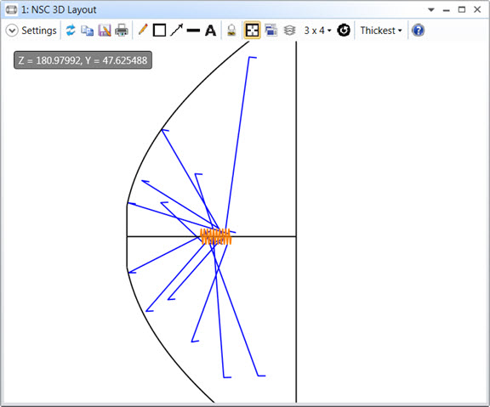Select the Pencil annotation tool
The image size is (490, 407).
143,30
